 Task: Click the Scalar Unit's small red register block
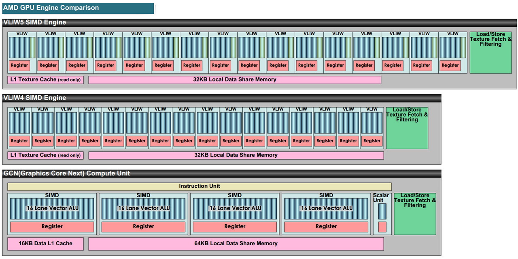[382, 227]
